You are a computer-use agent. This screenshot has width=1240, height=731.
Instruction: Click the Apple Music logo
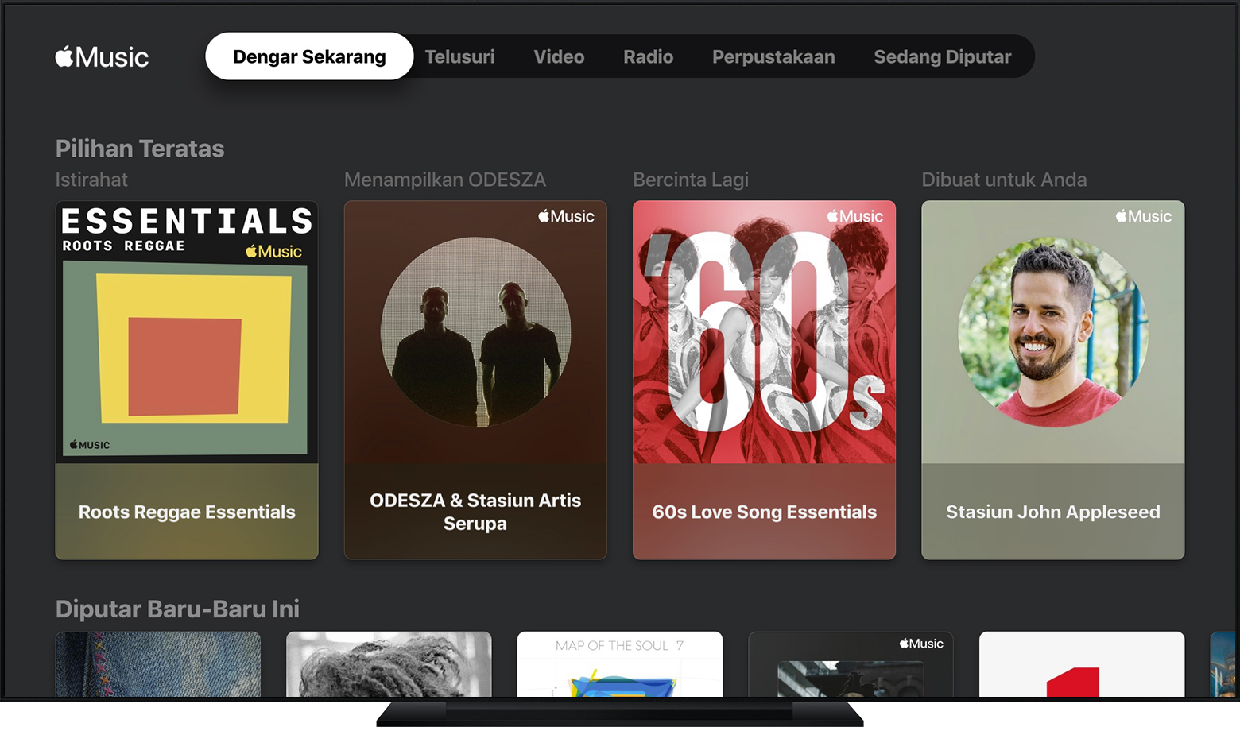click(x=102, y=57)
